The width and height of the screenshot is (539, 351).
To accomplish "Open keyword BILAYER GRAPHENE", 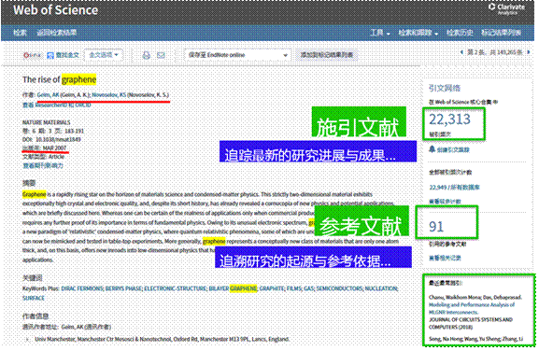I will 233,288.
